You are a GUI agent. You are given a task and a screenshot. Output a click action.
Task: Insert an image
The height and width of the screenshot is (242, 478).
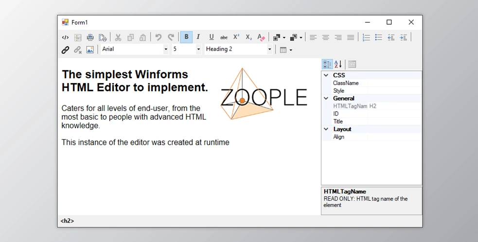click(x=90, y=50)
